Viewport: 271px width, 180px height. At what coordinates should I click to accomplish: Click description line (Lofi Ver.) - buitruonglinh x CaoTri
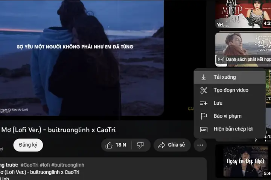(x=40, y=172)
